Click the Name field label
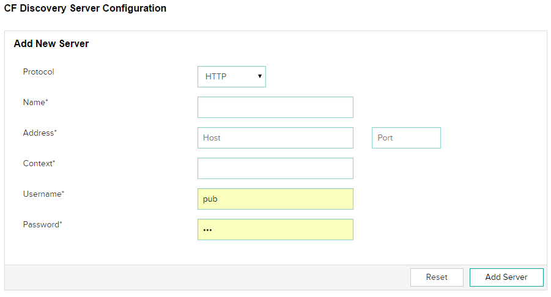The width and height of the screenshot is (551, 297). [x=34, y=102]
